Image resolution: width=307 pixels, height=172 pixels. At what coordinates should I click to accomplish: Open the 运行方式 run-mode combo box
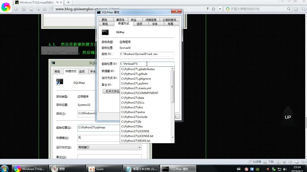point(109,147)
